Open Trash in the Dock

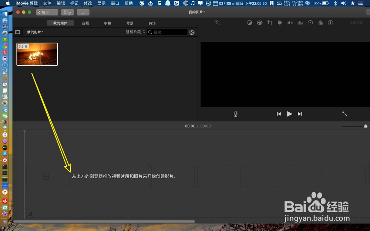(5, 222)
